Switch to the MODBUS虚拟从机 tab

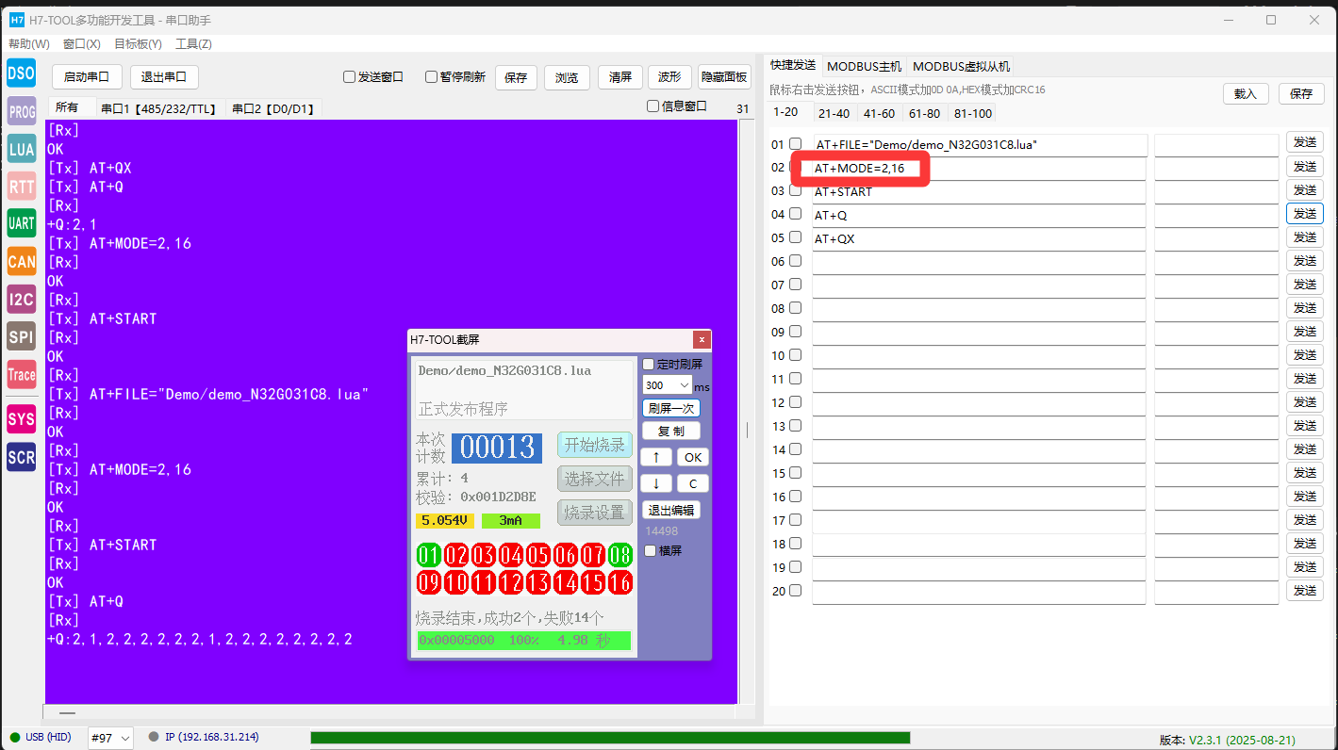point(961,66)
